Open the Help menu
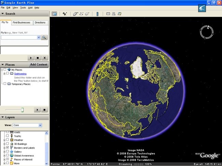 pos(37,7)
